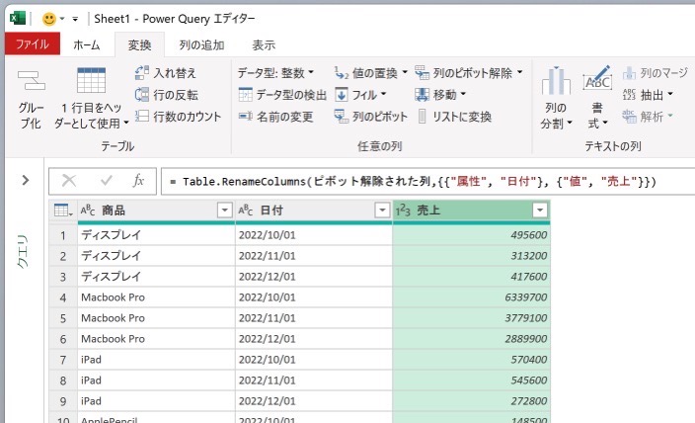Click the smiley feedback icon
Image resolution: width=695 pixels, height=423 pixels.
(48, 19)
